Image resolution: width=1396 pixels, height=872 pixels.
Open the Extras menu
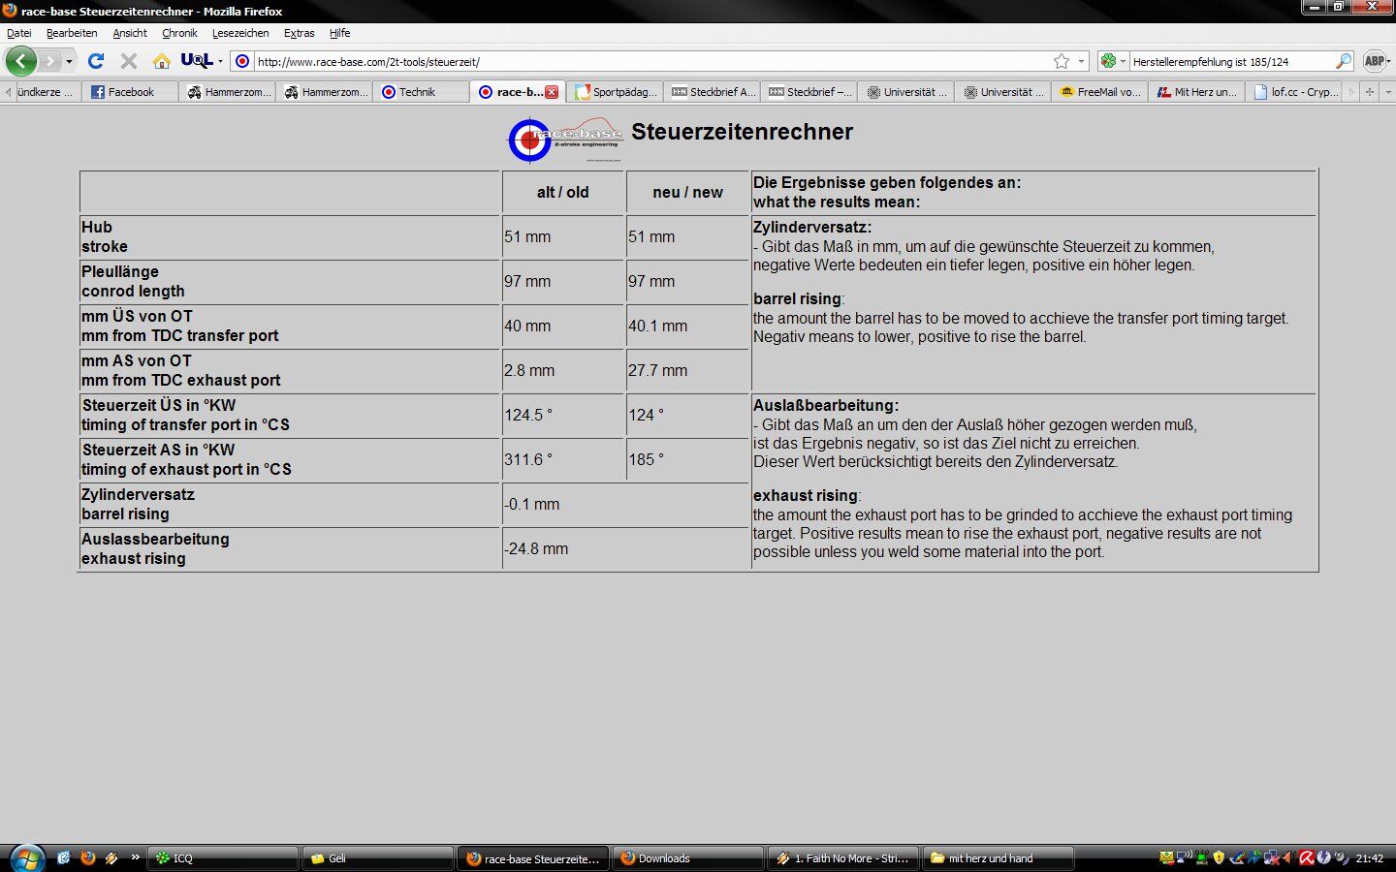[299, 33]
